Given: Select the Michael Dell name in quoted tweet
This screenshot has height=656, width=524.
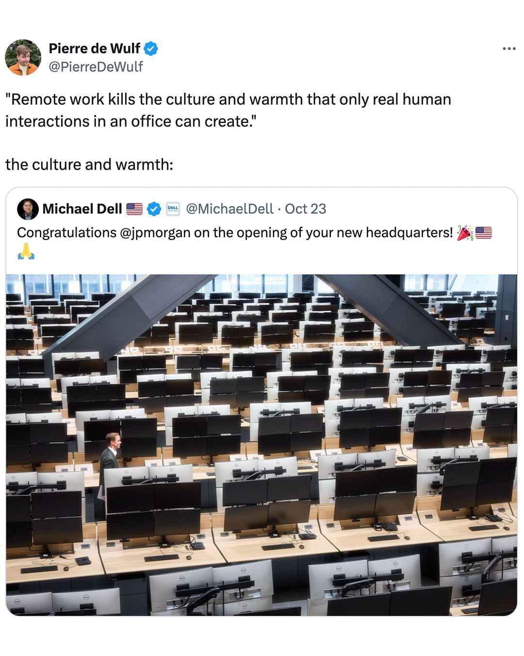Looking at the screenshot, I should pyautogui.click(x=82, y=209).
